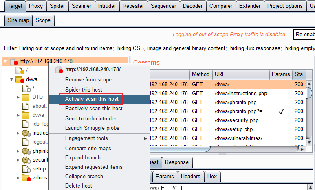Click the Re-enable logging button
The image size is (315, 190).
point(304,35)
